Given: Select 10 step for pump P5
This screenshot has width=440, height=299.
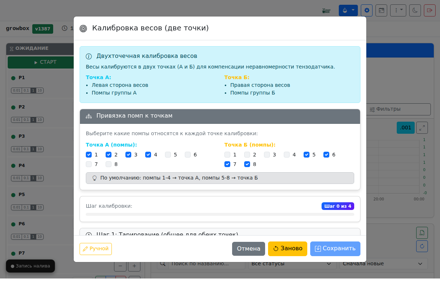Looking at the screenshot, I should (x=40, y=207).
